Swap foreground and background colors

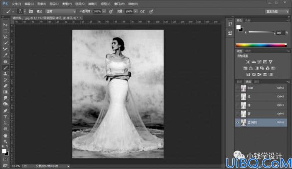coord(7,147)
